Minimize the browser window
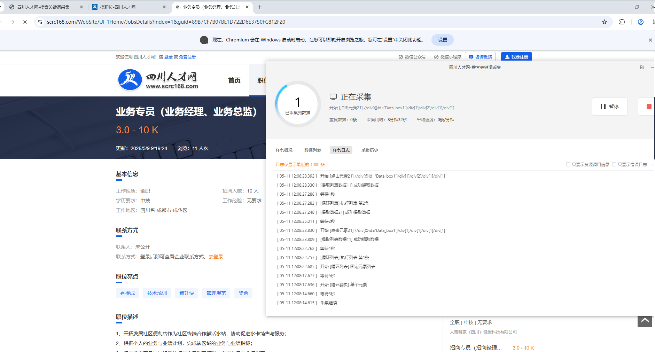This screenshot has height=352, width=655. coord(621,7)
